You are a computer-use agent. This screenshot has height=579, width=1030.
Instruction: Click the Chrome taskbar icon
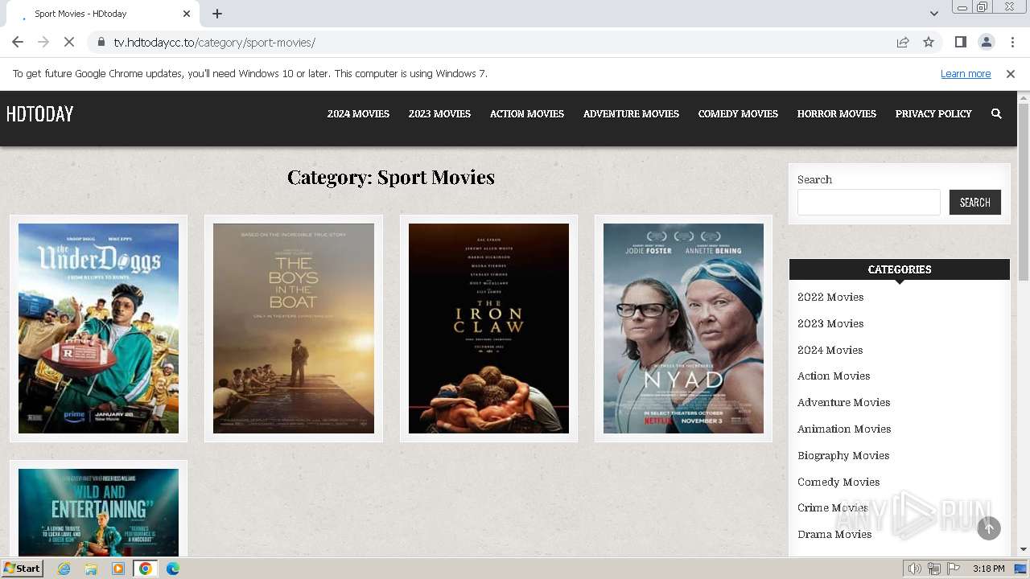coord(146,568)
